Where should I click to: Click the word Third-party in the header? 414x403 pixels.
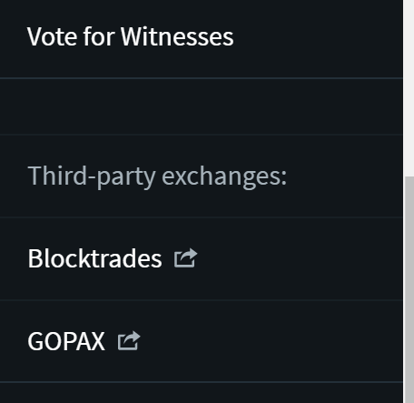point(92,176)
